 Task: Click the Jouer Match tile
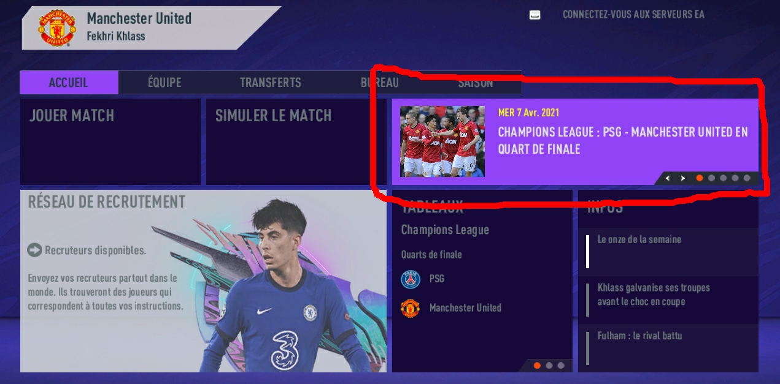(110, 141)
